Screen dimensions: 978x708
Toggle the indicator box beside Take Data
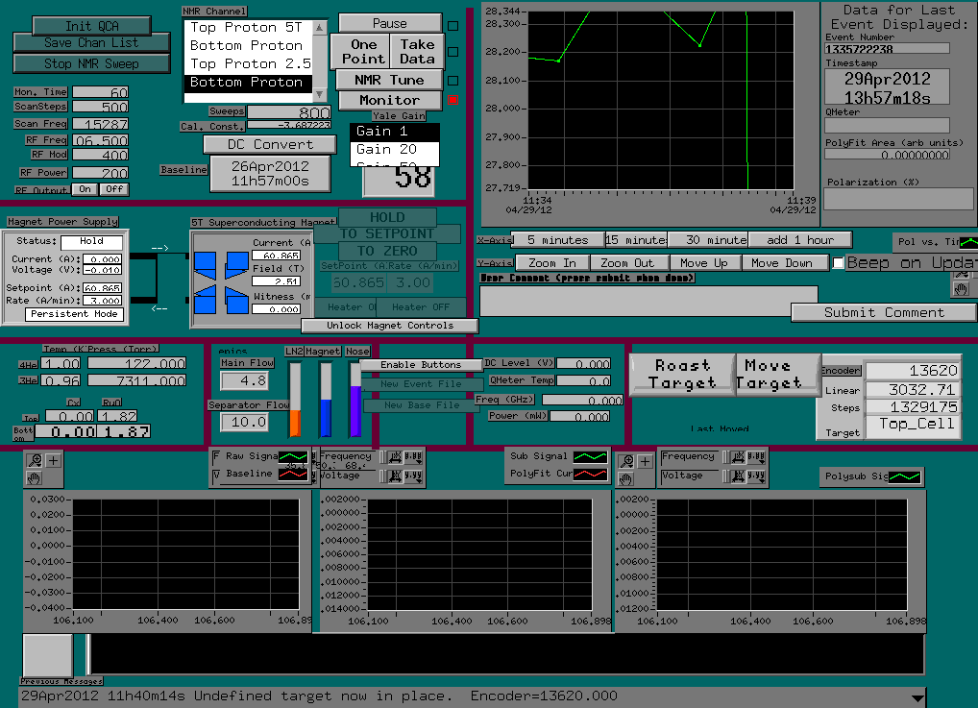tap(453, 52)
